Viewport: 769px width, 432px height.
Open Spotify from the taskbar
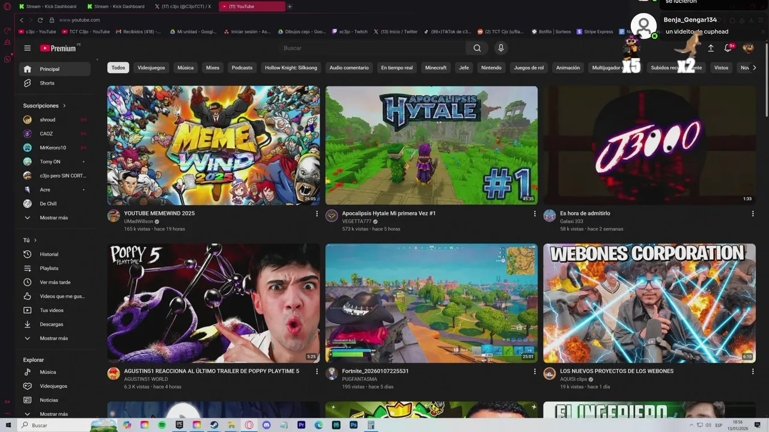[x=162, y=425]
